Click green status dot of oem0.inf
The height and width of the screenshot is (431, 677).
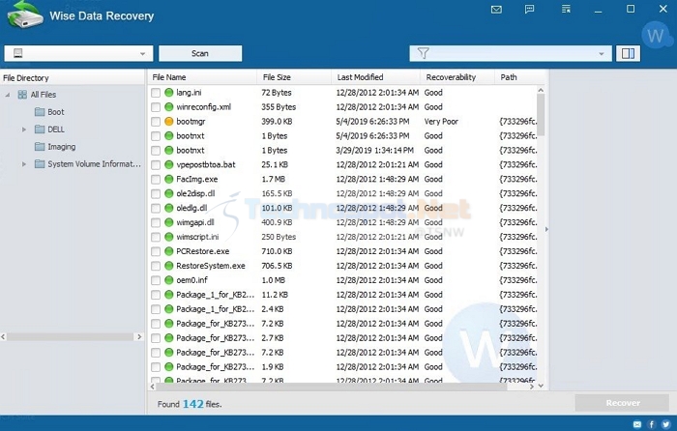pyautogui.click(x=169, y=280)
